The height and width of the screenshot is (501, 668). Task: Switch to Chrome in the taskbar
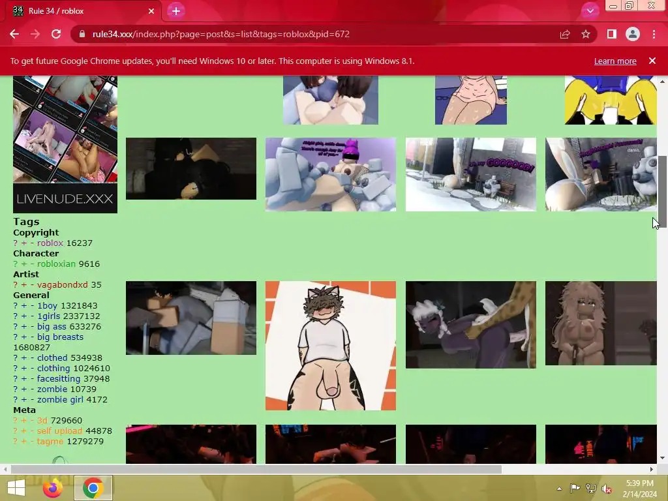tap(93, 488)
